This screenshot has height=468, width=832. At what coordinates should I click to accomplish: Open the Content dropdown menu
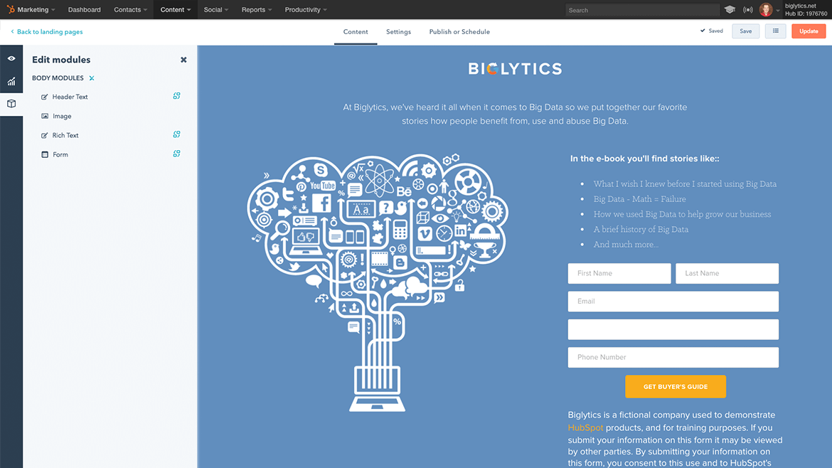point(175,9)
